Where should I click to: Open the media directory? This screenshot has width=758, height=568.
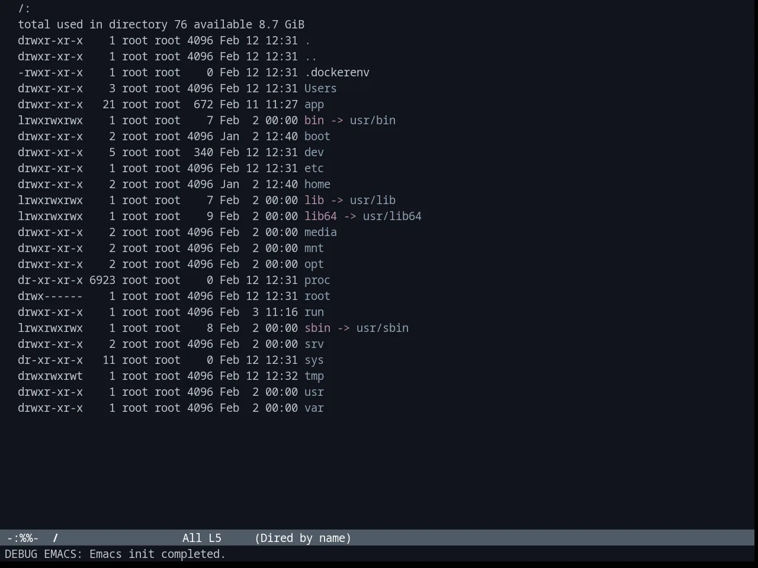[x=320, y=232]
